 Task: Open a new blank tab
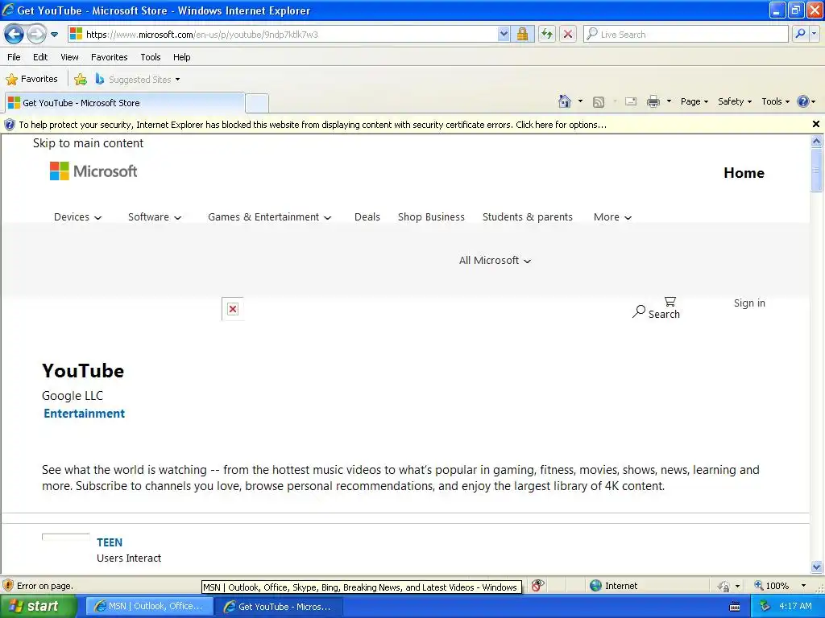coord(257,103)
